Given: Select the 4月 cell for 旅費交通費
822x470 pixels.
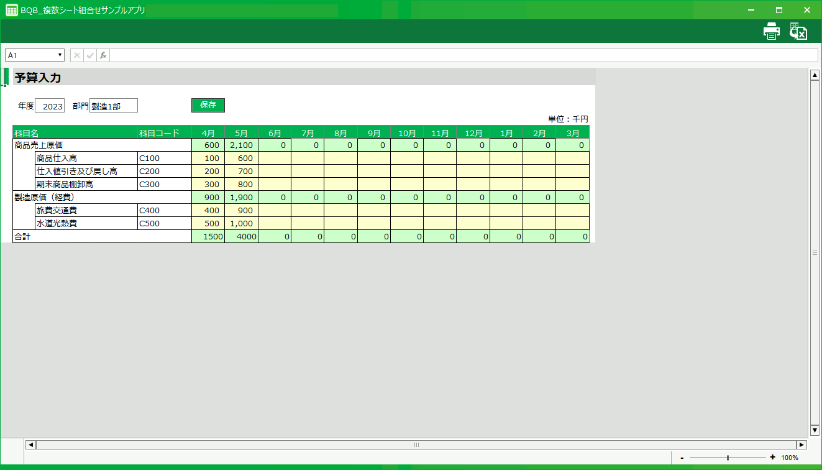Looking at the screenshot, I should coord(208,210).
